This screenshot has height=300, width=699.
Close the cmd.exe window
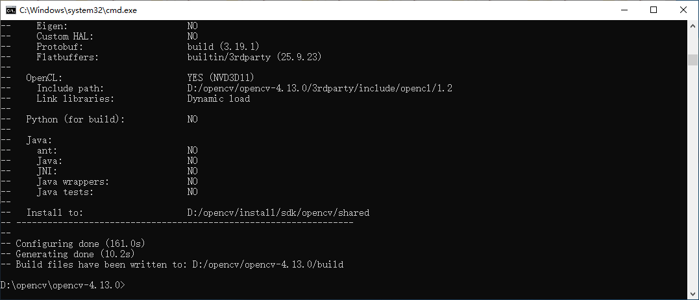tap(683, 10)
